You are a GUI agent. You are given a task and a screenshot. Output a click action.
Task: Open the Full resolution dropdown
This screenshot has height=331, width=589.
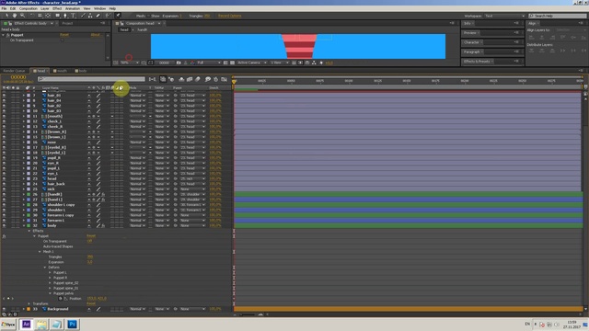point(209,63)
